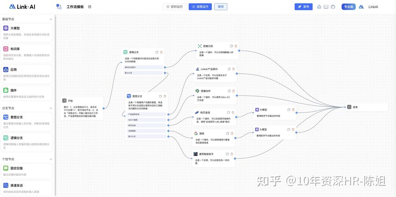Copy the 网页速读 node
This screenshot has height=197, width=396.
pyautogui.click(x=229, y=113)
